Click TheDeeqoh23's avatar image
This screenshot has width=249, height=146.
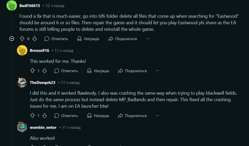22,83
